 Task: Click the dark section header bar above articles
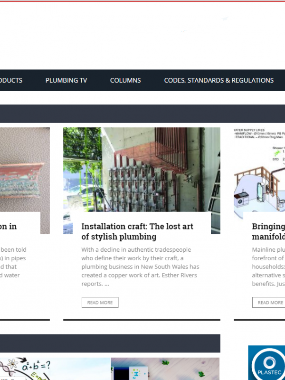pyautogui.click(x=142, y=114)
